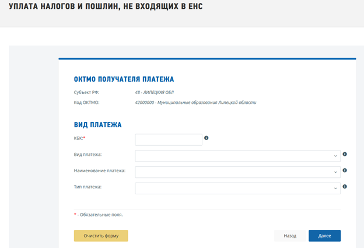Click the text 48 - ЛИПЕЦКАЯ ОБЛ
Image resolution: width=364 pixels, height=248 pixels.
155,92
